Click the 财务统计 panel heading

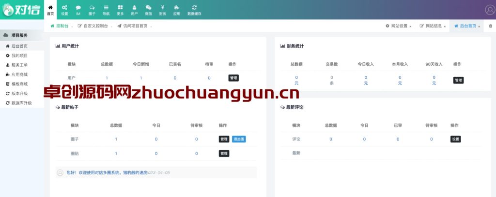(x=292, y=46)
